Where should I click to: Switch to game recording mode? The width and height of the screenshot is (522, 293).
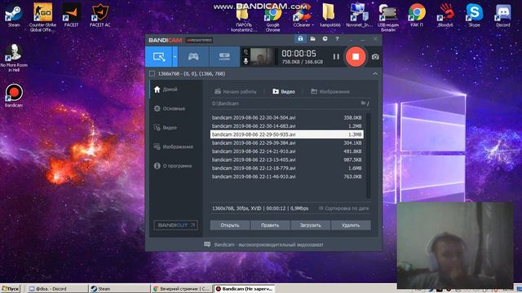click(x=193, y=56)
